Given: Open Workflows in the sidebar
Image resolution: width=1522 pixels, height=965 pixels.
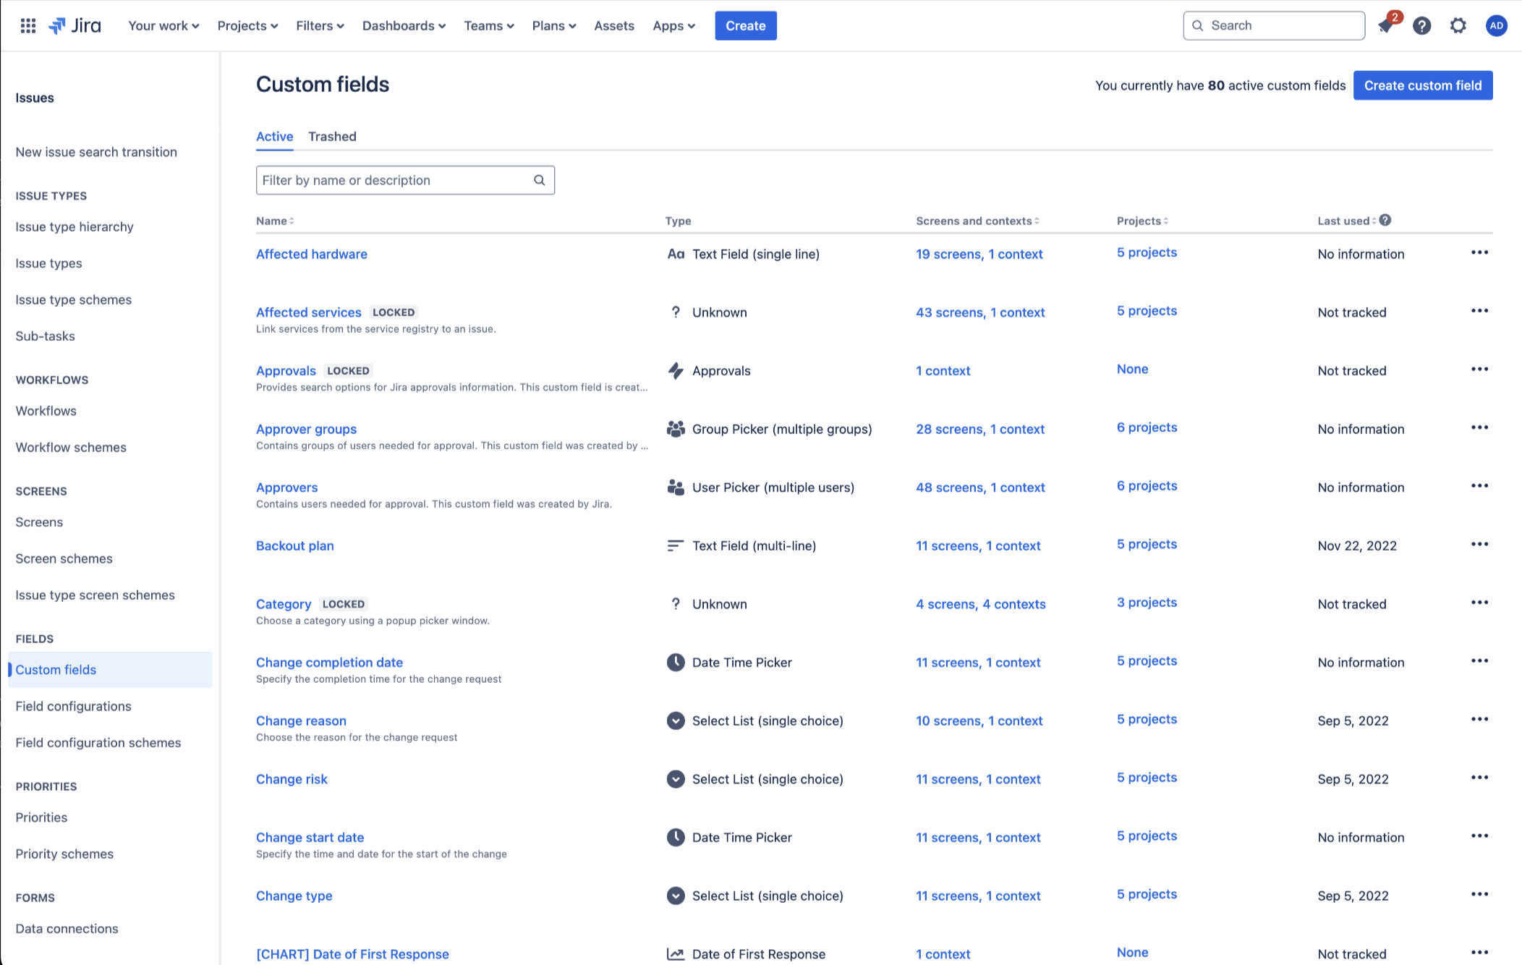Looking at the screenshot, I should 46,411.
